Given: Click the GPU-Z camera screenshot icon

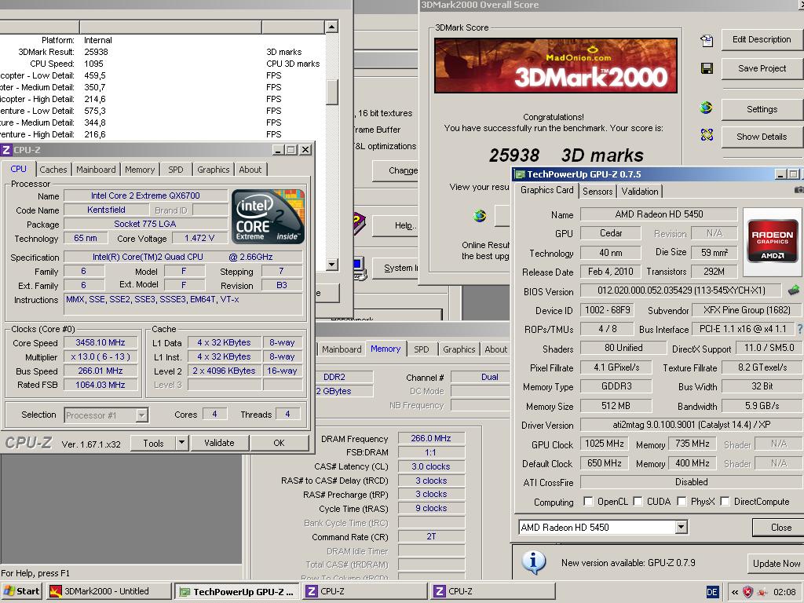Looking at the screenshot, I should pyautogui.click(x=799, y=190).
